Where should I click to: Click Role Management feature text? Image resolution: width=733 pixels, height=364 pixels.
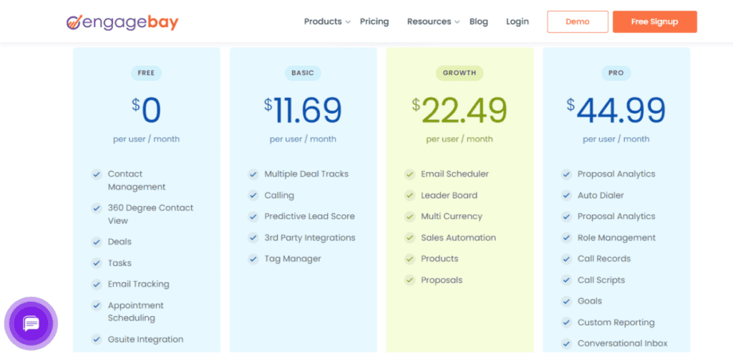616,238
